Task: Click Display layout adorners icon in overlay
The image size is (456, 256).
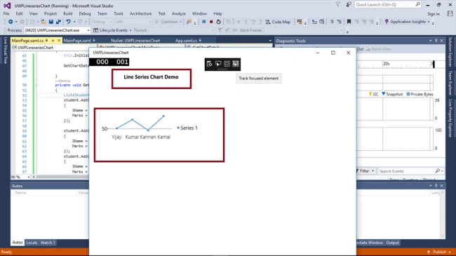Action: (x=227, y=64)
